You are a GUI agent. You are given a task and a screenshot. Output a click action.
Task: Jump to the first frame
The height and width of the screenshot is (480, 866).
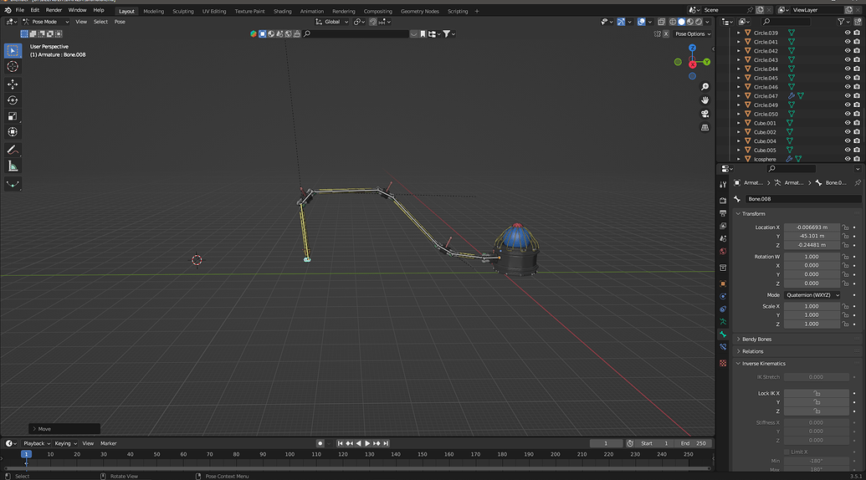(341, 443)
